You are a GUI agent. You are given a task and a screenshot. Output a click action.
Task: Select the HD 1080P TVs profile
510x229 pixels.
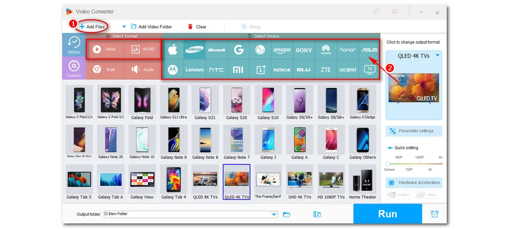pos(331,182)
